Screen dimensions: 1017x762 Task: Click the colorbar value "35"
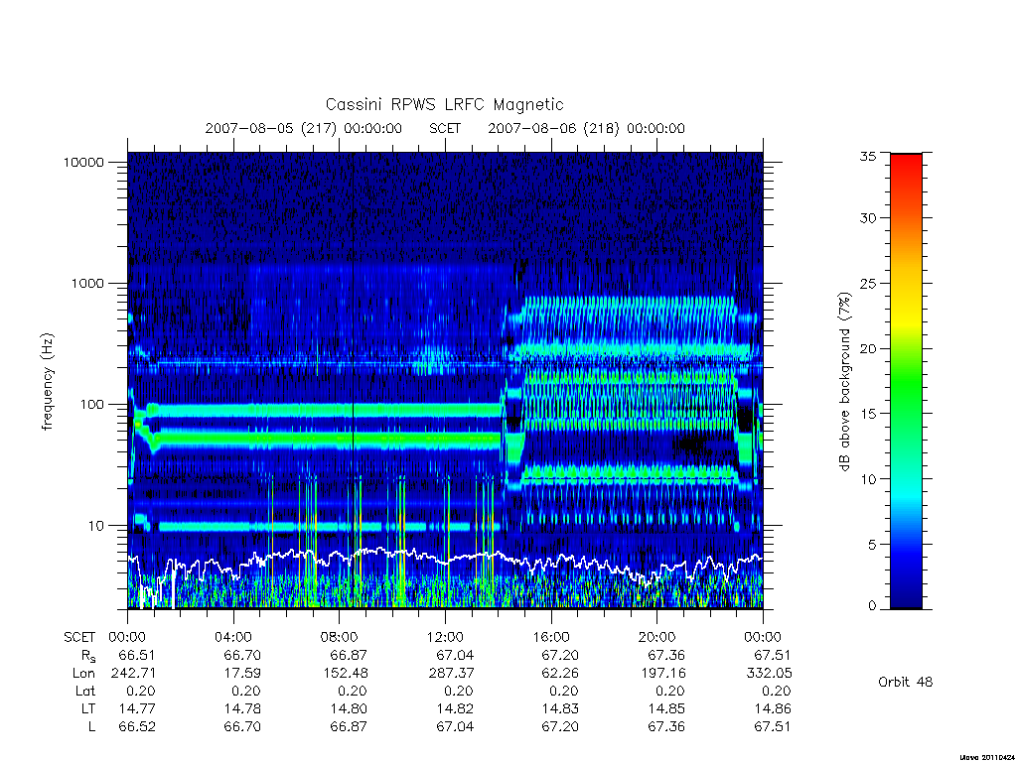867,156
